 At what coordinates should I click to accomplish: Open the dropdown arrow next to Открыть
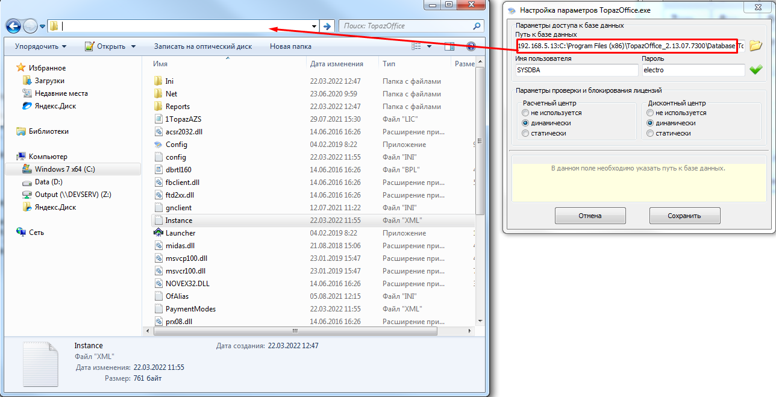133,46
